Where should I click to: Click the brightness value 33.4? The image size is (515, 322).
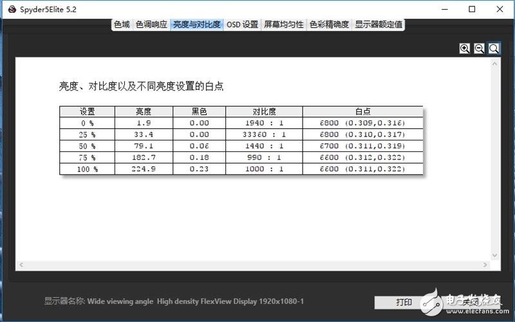click(144, 135)
